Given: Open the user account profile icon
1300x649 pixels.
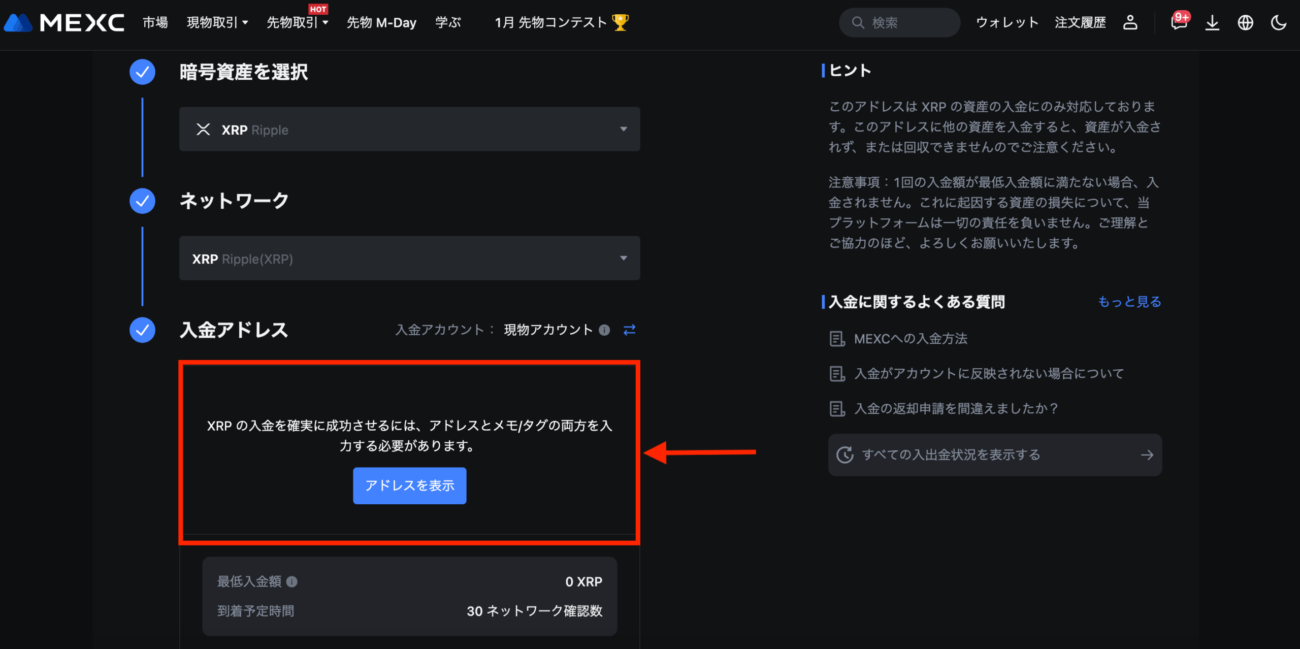Looking at the screenshot, I should 1130,22.
